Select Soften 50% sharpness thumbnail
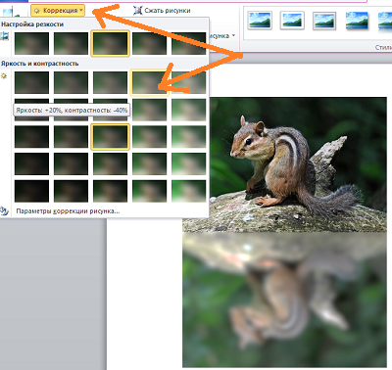The height and width of the screenshot is (370, 392). (31, 43)
